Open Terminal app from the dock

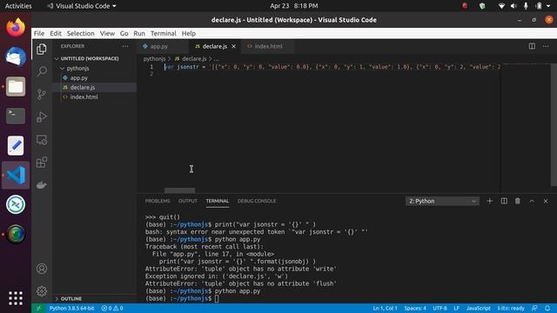click(16, 116)
